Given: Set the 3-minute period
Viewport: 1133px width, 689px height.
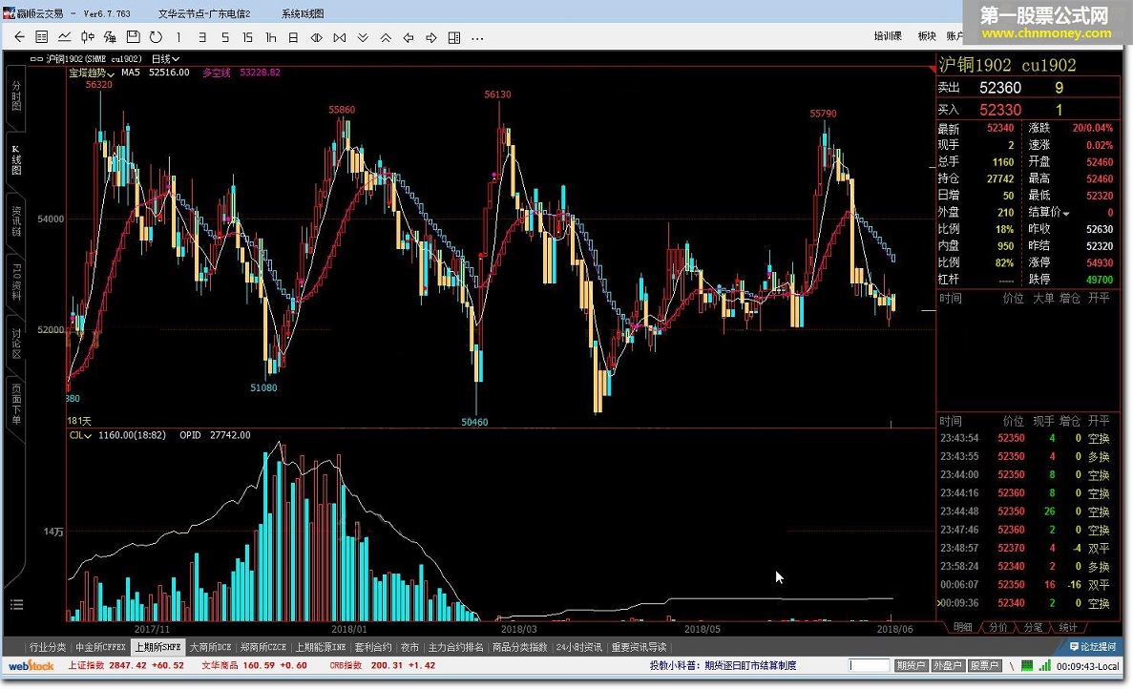Looking at the screenshot, I should (x=202, y=37).
